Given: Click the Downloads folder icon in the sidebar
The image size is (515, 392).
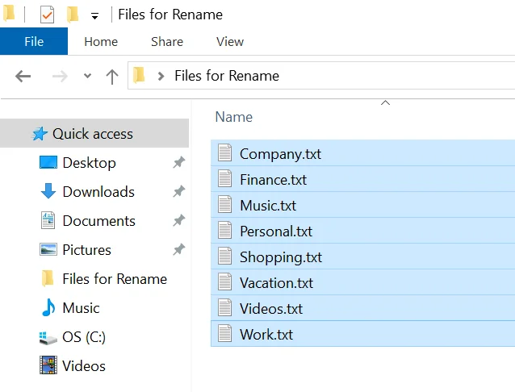Looking at the screenshot, I should pyautogui.click(x=48, y=192).
